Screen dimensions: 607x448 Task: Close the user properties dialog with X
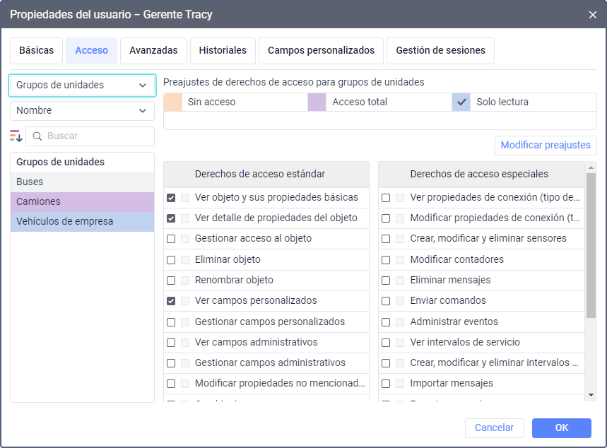tap(592, 14)
